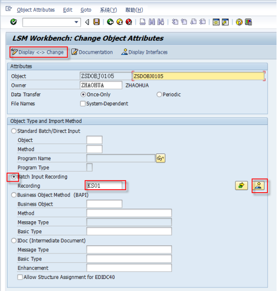277x291 pixels.
Task: Click the IDoc Basic Type input field
Action: (x=129, y=258)
